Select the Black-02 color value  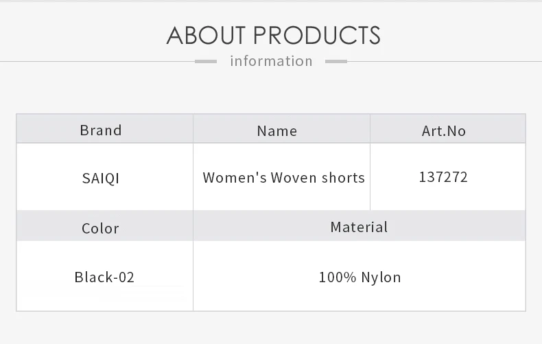click(104, 277)
